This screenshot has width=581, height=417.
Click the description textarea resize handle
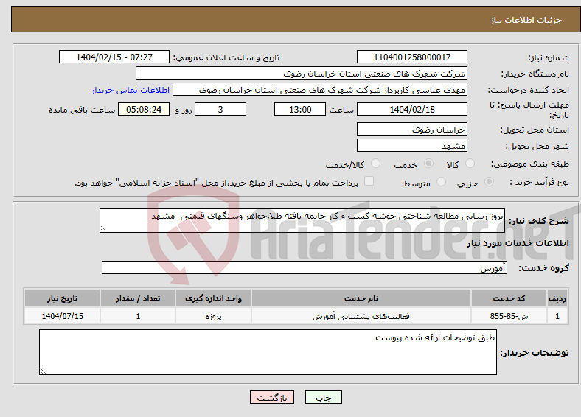tap(103, 229)
